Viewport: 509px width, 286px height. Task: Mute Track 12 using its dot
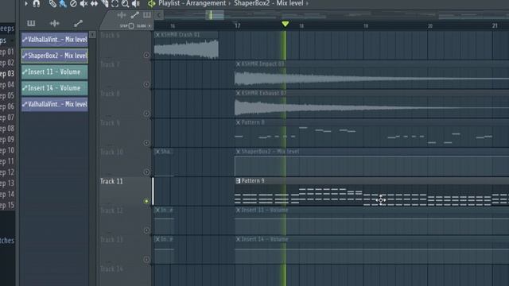146,230
